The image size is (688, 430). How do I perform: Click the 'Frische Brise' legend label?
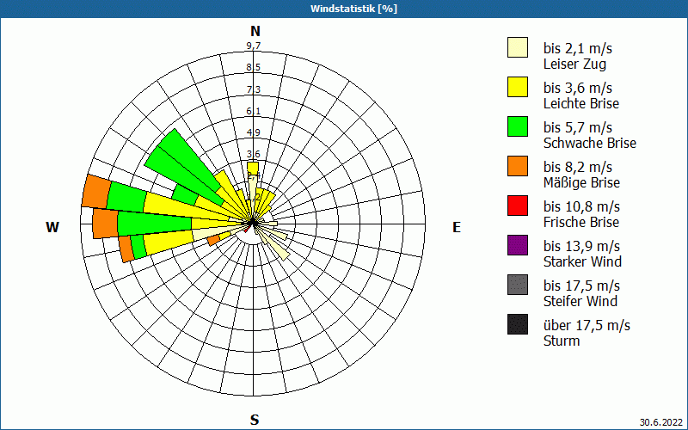581,222
